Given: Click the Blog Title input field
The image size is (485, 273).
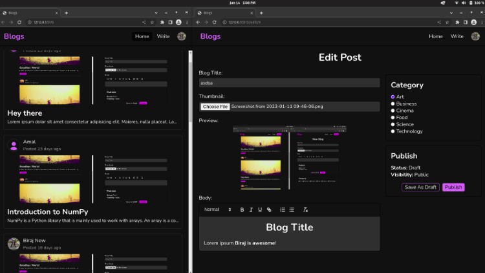Looking at the screenshot, I should 289,83.
